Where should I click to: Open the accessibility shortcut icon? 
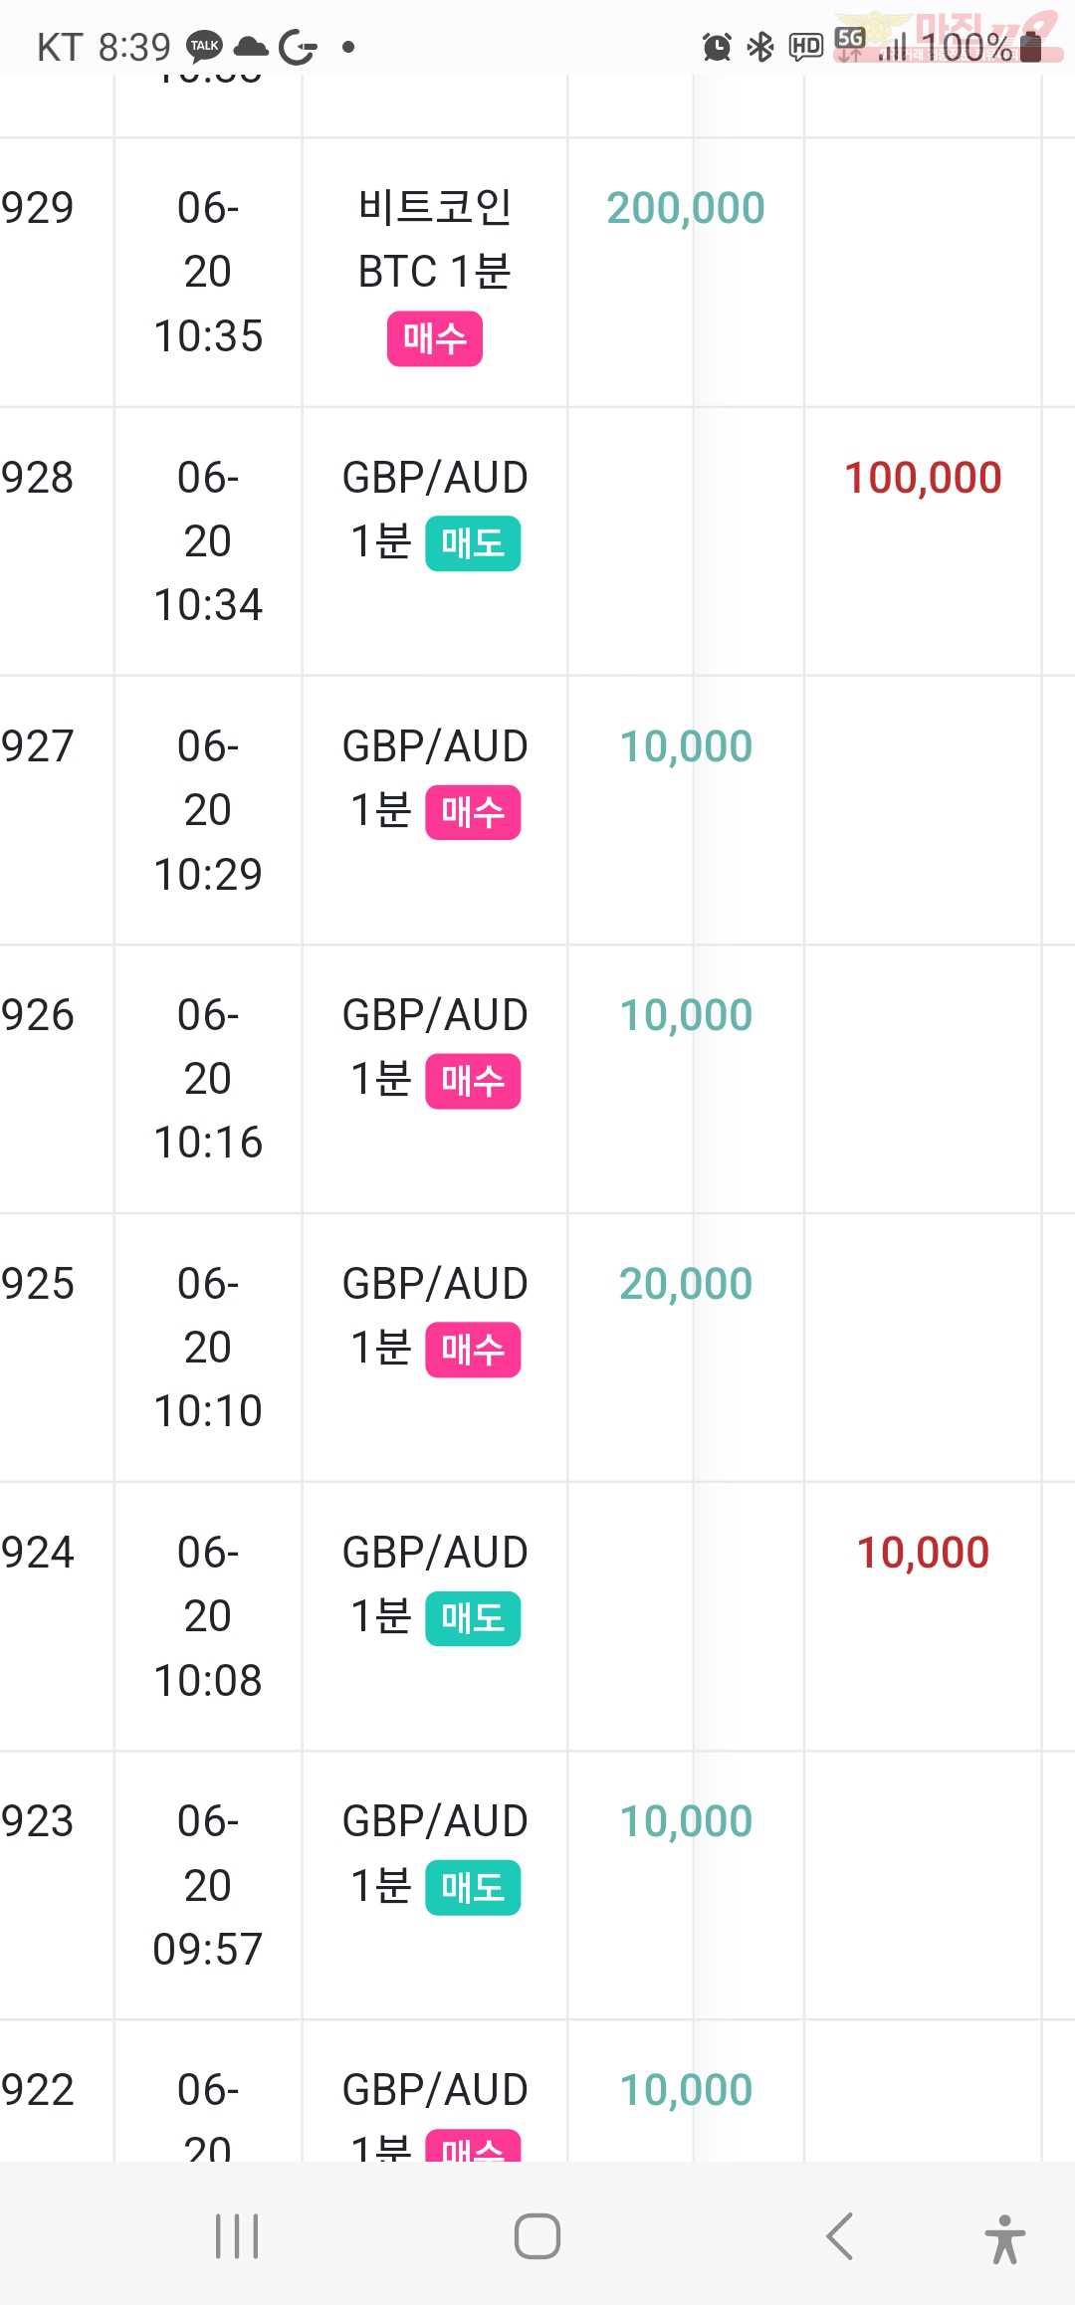pyautogui.click(x=1004, y=2238)
